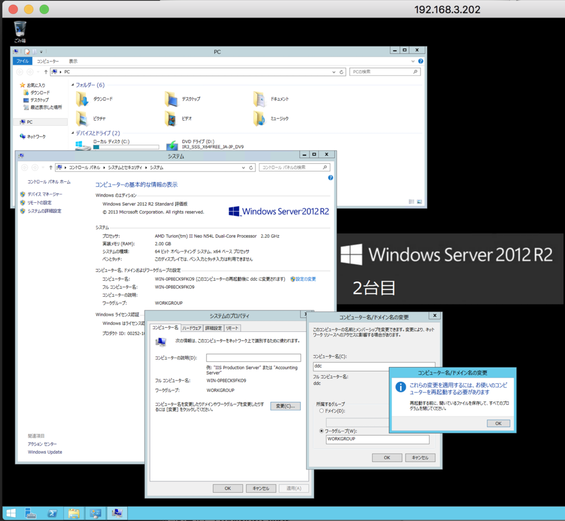Go up one level in System window
This screenshot has height=521, width=565.
[51, 168]
